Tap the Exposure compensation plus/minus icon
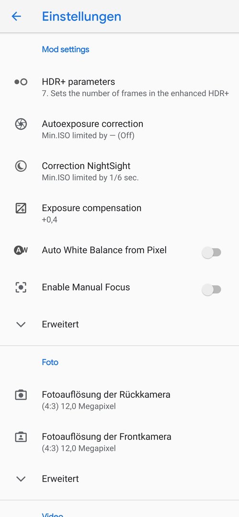 (x=21, y=208)
